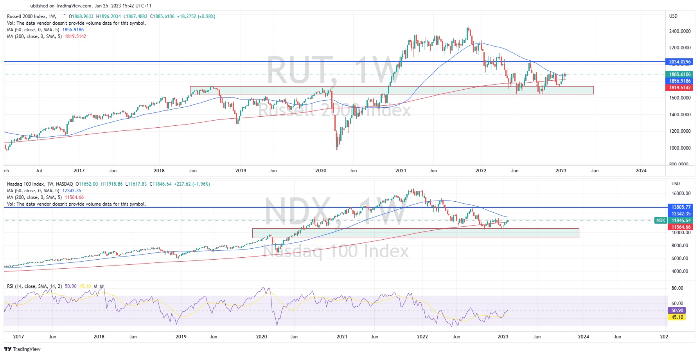Click the red legend value 11564.66
The width and height of the screenshot is (699, 356).
coord(74,197)
